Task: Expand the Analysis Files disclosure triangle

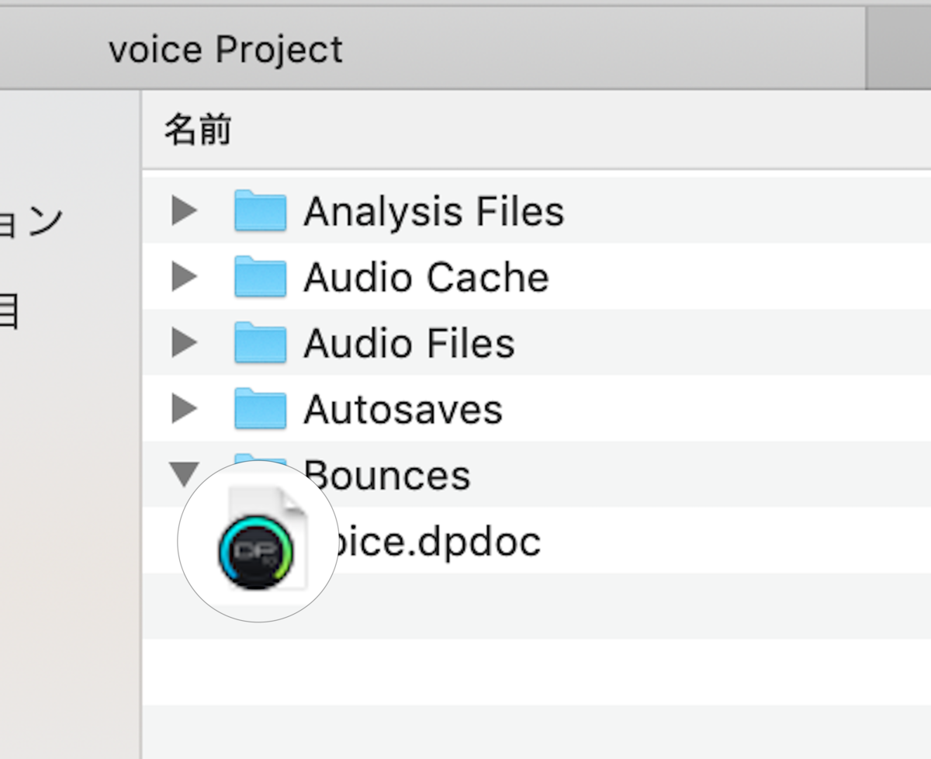Action: [184, 210]
